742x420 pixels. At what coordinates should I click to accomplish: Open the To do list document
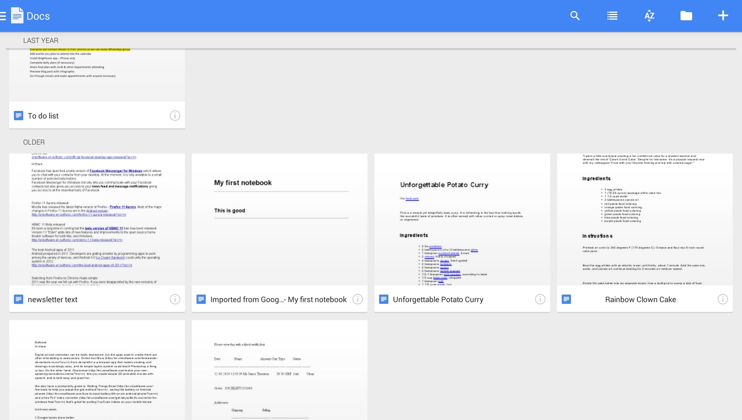[x=43, y=116]
